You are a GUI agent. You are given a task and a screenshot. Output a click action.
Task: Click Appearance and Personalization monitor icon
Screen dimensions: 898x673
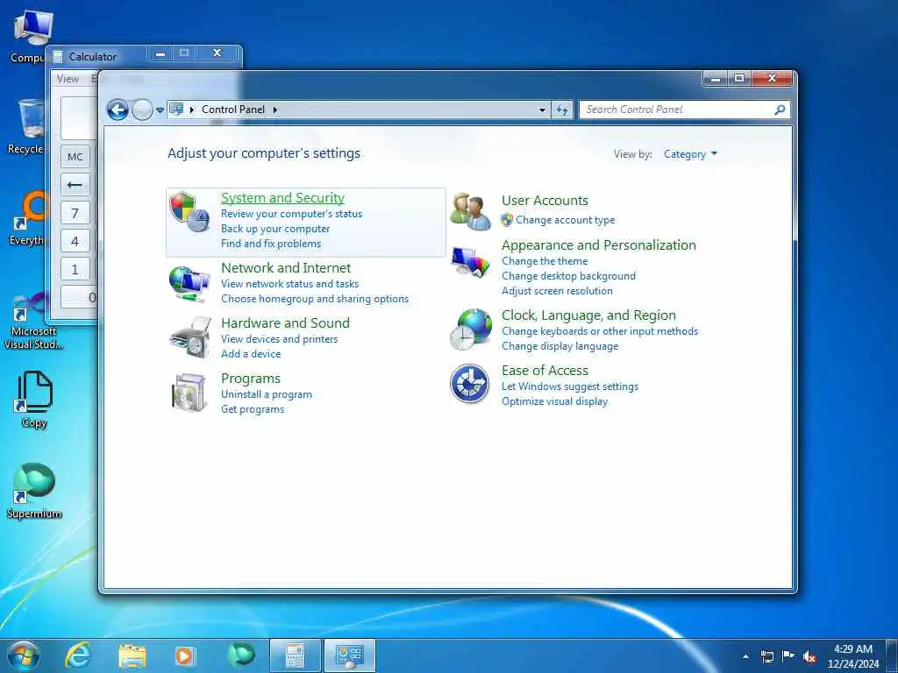point(470,262)
